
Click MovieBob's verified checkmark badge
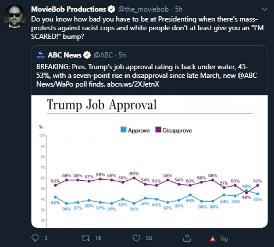click(x=111, y=9)
